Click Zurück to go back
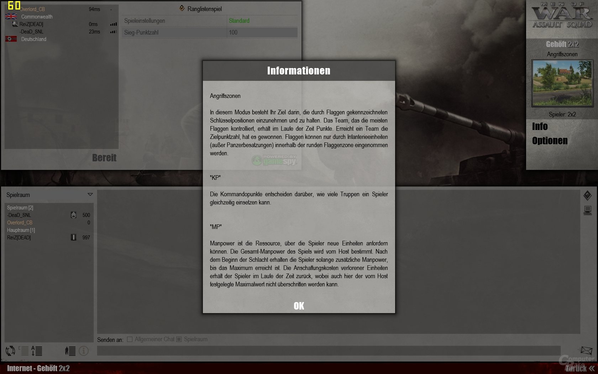This screenshot has height=374, width=598. [x=576, y=368]
